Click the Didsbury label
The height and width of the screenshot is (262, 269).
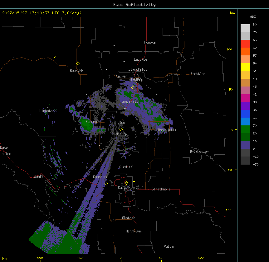pos(120,134)
